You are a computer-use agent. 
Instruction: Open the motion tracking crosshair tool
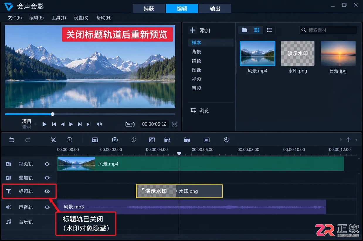(134, 140)
